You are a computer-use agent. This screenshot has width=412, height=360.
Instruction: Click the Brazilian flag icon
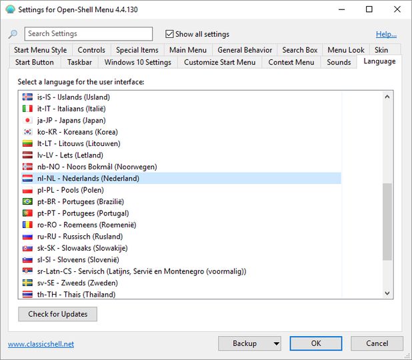point(27,201)
